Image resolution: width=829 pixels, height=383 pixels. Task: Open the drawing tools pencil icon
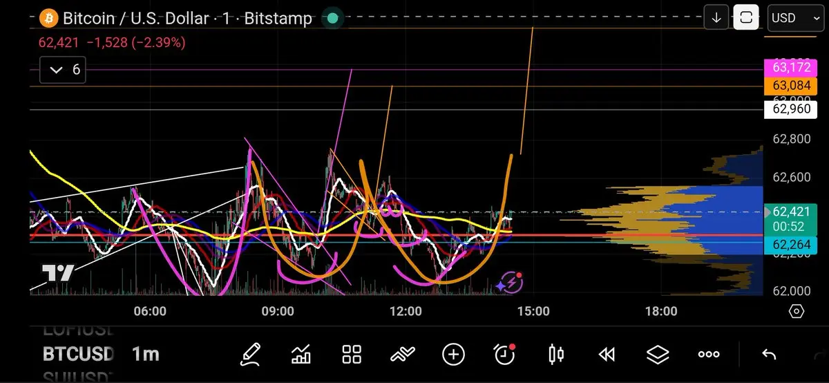pos(250,355)
